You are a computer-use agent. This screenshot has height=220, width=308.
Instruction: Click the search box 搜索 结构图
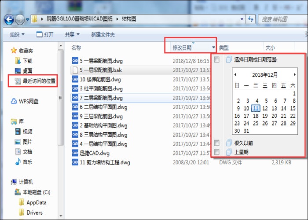point(282,19)
